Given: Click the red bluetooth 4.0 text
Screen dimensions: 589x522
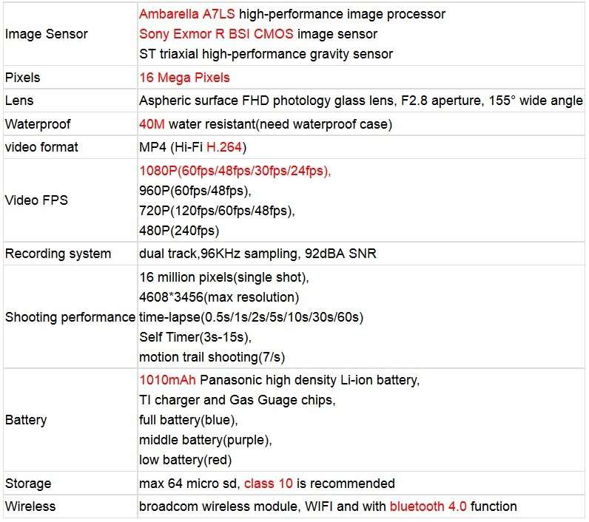Looking at the screenshot, I should tap(428, 506).
